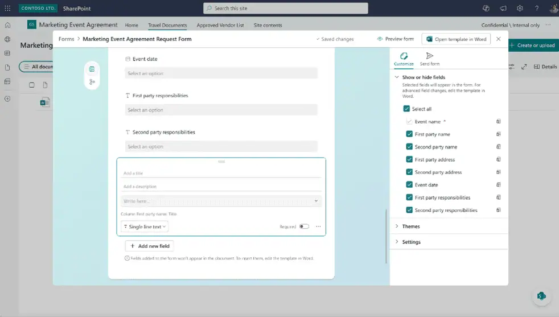Open the Write here dropdown

[221, 201]
